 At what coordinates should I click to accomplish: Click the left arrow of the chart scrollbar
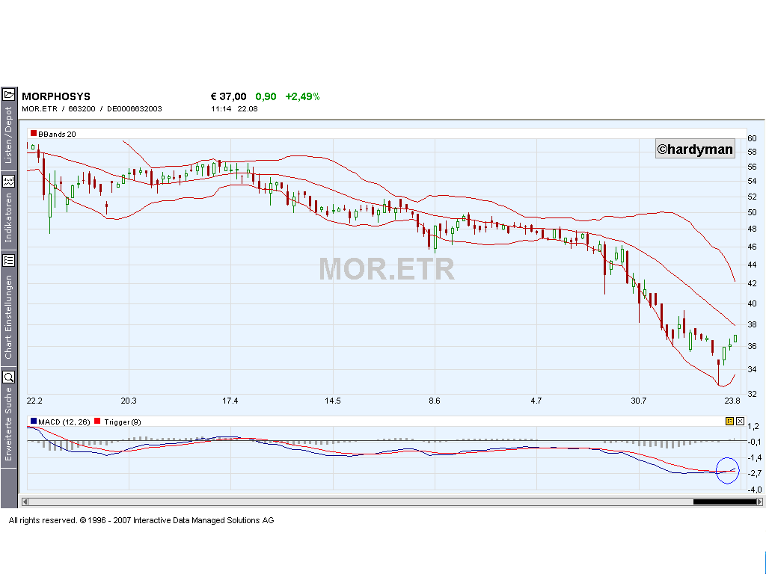[x=25, y=502]
